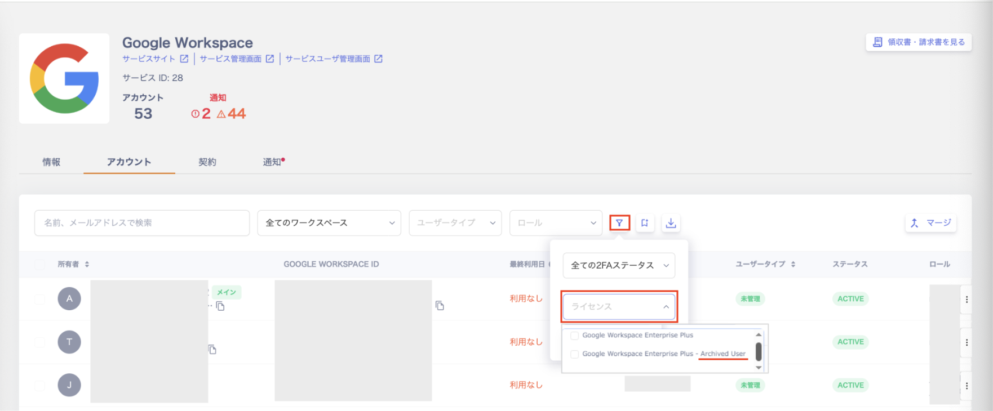Viewport: 993px width, 411px height.
Task: Focus the 名前、メールアドレスで検索 search field
Action: click(142, 223)
